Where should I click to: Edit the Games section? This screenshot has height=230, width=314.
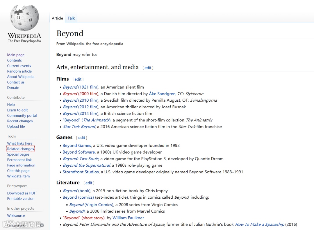click(81, 138)
